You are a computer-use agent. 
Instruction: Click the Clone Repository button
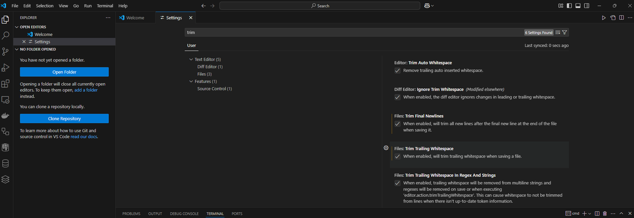coord(64,118)
